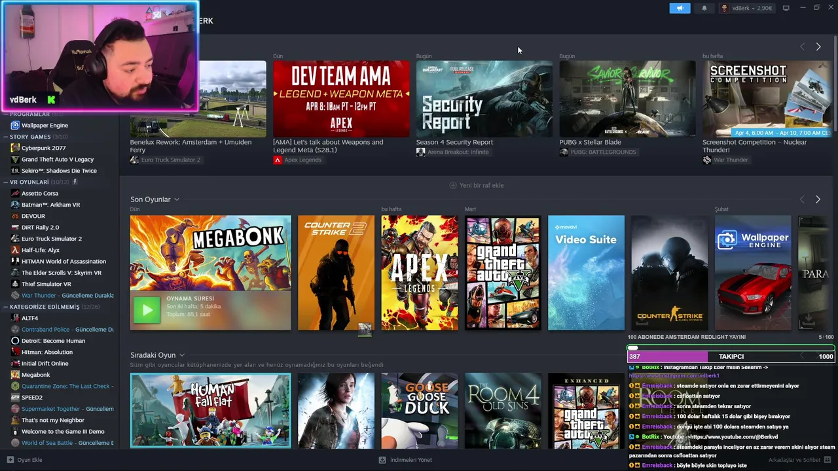
Task: Select Welcome to the Game III Demo
Action: [x=63, y=431]
